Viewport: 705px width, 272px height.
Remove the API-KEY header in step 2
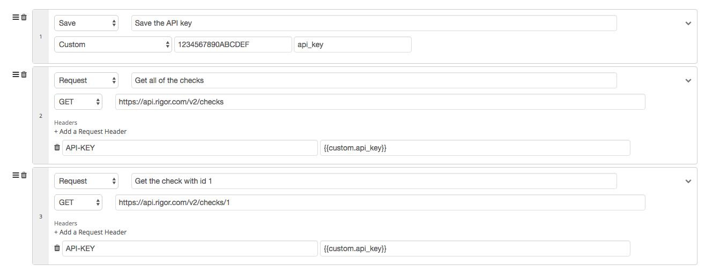point(57,147)
